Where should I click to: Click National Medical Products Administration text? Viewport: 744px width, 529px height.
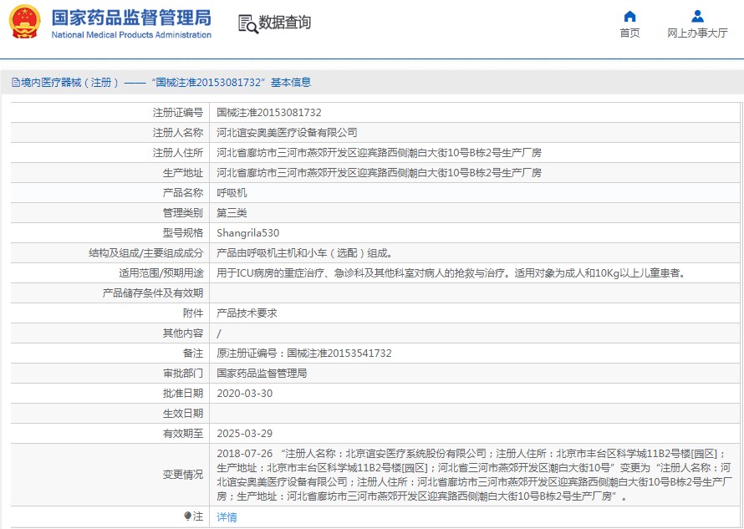131,34
